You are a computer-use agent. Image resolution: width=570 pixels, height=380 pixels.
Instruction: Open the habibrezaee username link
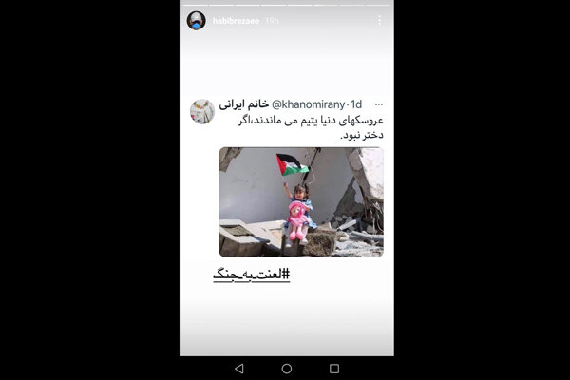coord(236,21)
